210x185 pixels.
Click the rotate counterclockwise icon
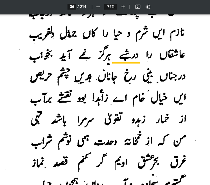click(x=148, y=7)
